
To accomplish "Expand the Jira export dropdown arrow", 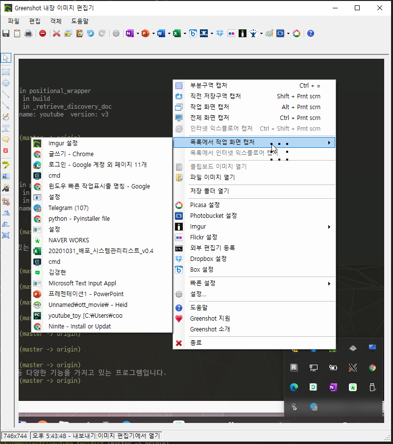I will coord(261,33).
